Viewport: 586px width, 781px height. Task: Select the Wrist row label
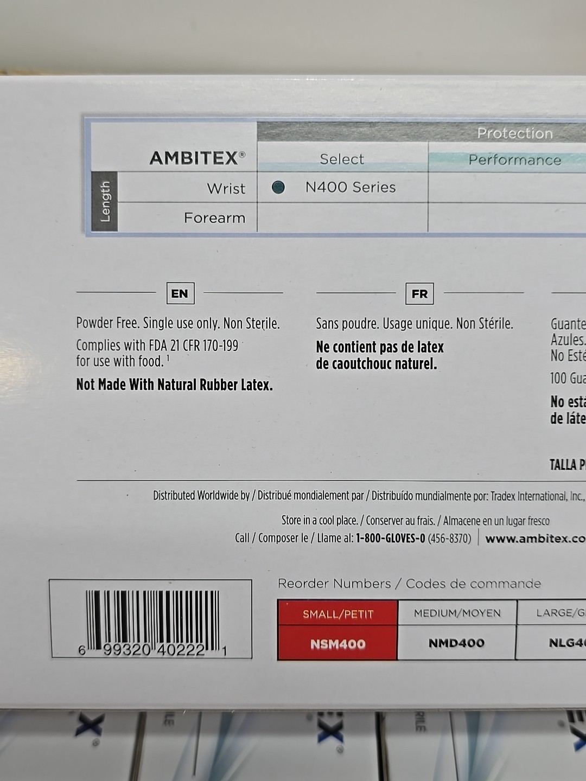[x=226, y=188]
